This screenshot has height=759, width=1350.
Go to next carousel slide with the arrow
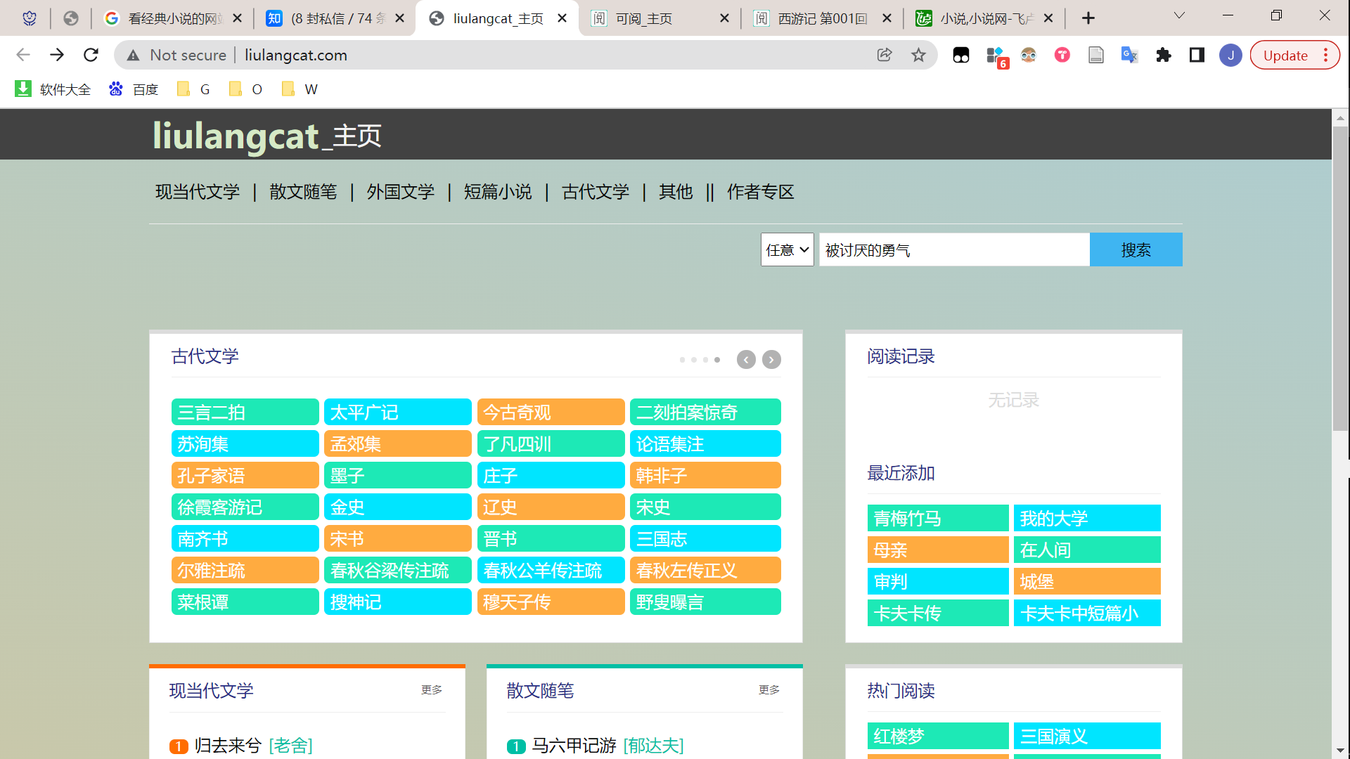tap(771, 360)
